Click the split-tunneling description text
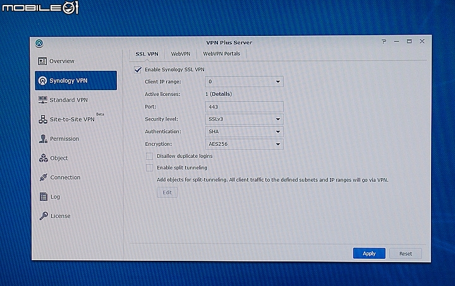Viewport: 455px width, 286px height. click(x=272, y=180)
